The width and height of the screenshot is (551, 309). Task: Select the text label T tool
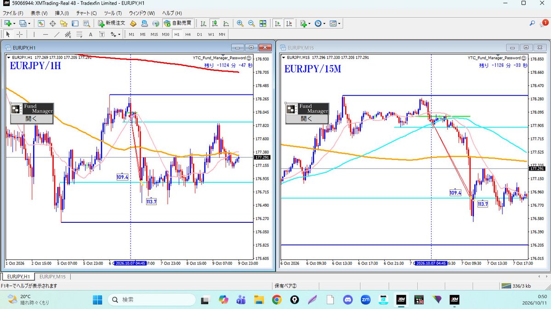tap(102, 34)
